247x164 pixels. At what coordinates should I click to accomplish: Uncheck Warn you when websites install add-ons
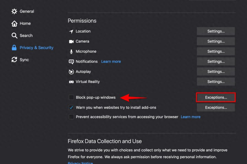[x=71, y=107]
